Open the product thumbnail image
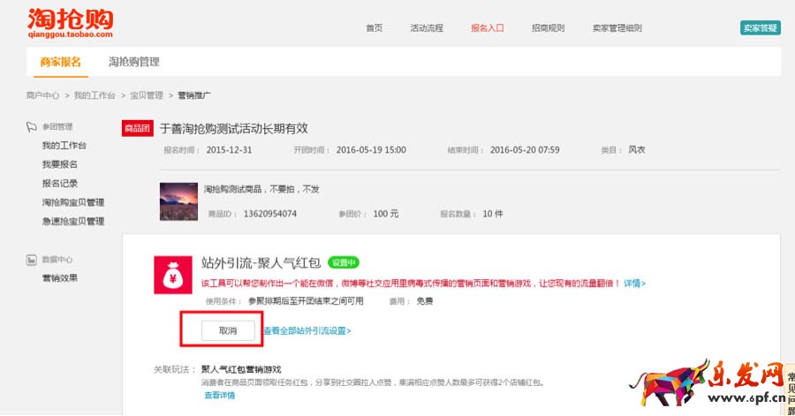Viewport: 795px width, 416px height. [x=178, y=200]
